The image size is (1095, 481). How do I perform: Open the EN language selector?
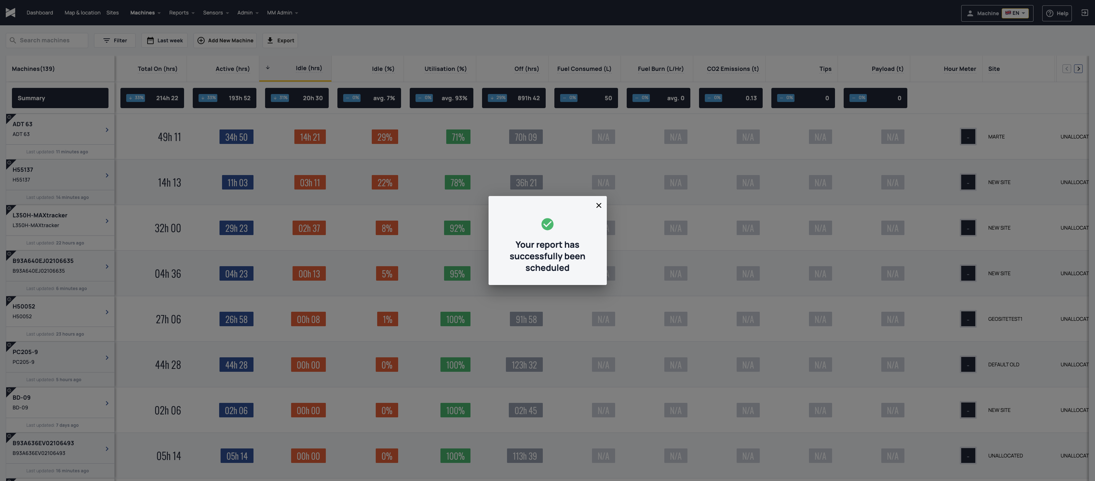click(1015, 13)
